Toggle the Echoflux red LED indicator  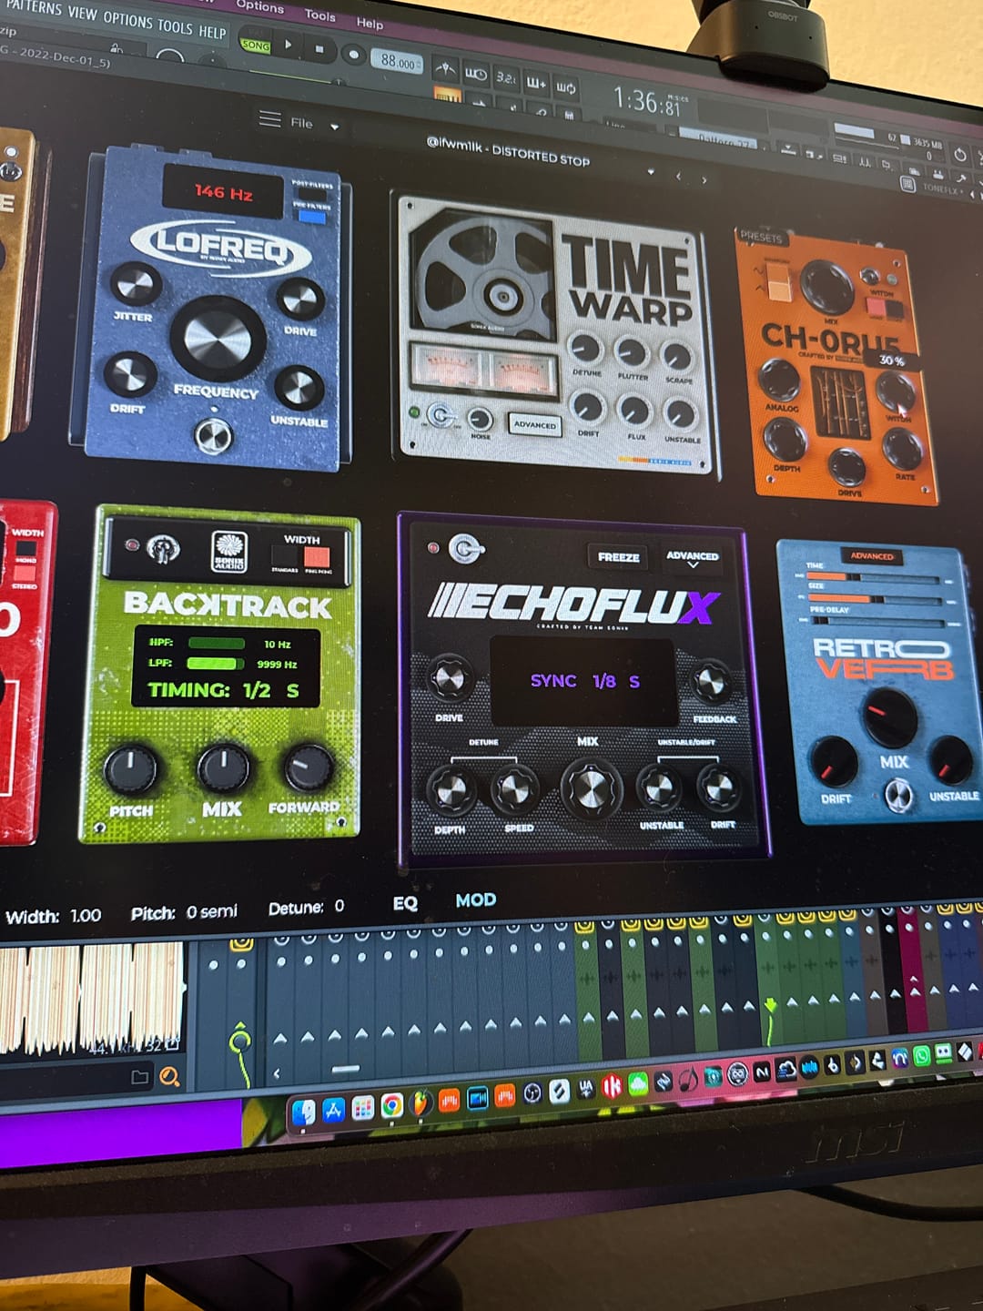pos(433,548)
